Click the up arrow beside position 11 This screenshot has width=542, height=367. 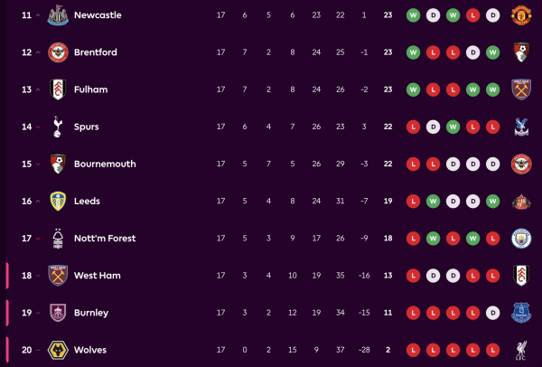tap(38, 15)
